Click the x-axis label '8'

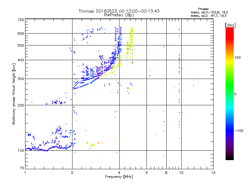(166, 173)
